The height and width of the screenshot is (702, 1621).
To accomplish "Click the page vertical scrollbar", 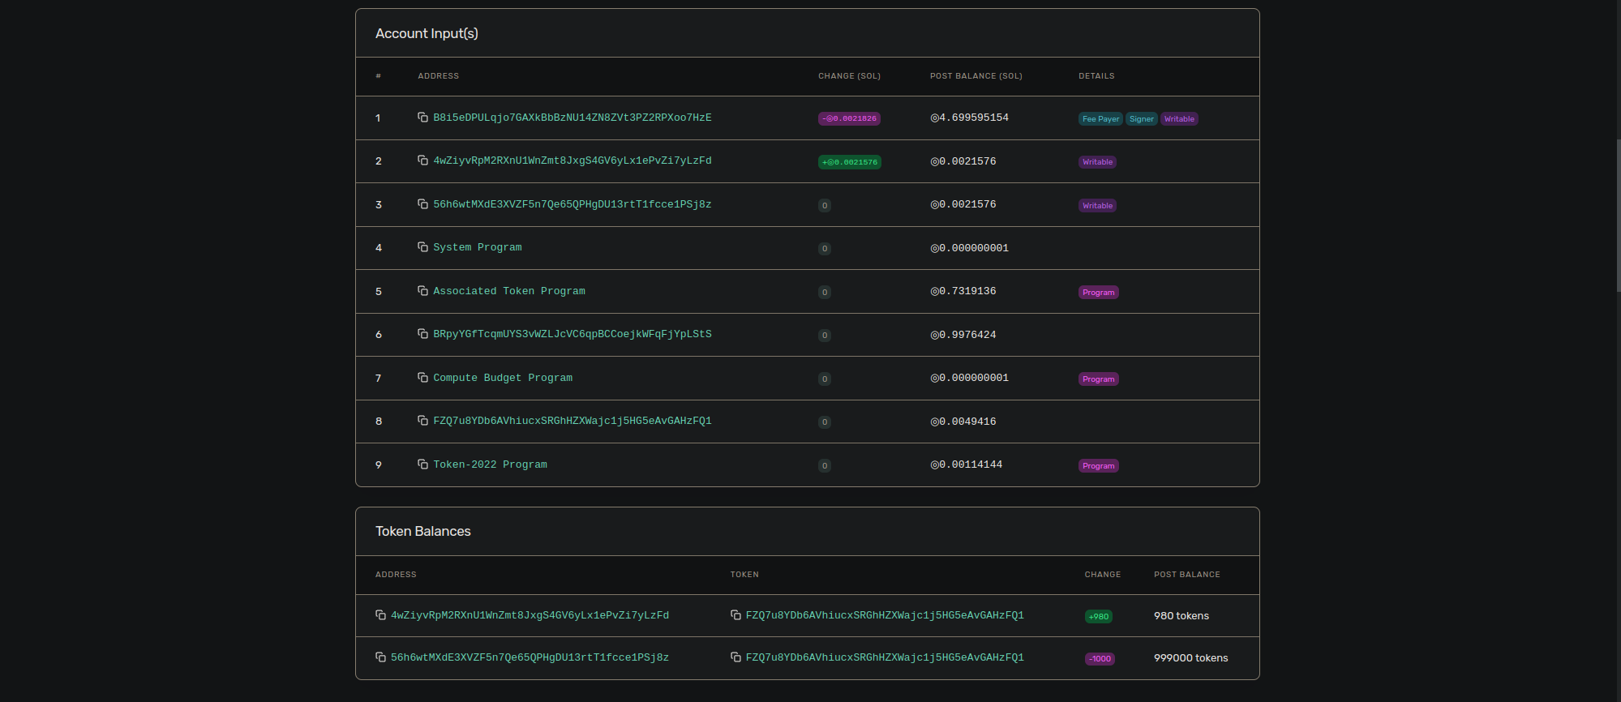I will pyautogui.click(x=1618, y=215).
